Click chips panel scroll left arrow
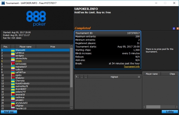The width and height of the screenshot is (179, 115). click(145, 107)
